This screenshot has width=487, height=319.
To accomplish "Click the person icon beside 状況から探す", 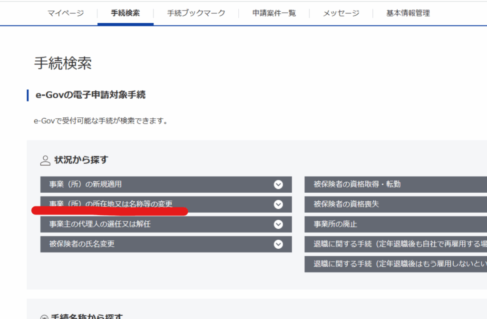I will (45, 160).
